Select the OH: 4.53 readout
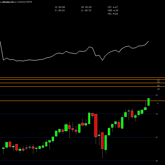Image resolution: width=165 pixels, height=165 pixels. [x=113, y=11]
